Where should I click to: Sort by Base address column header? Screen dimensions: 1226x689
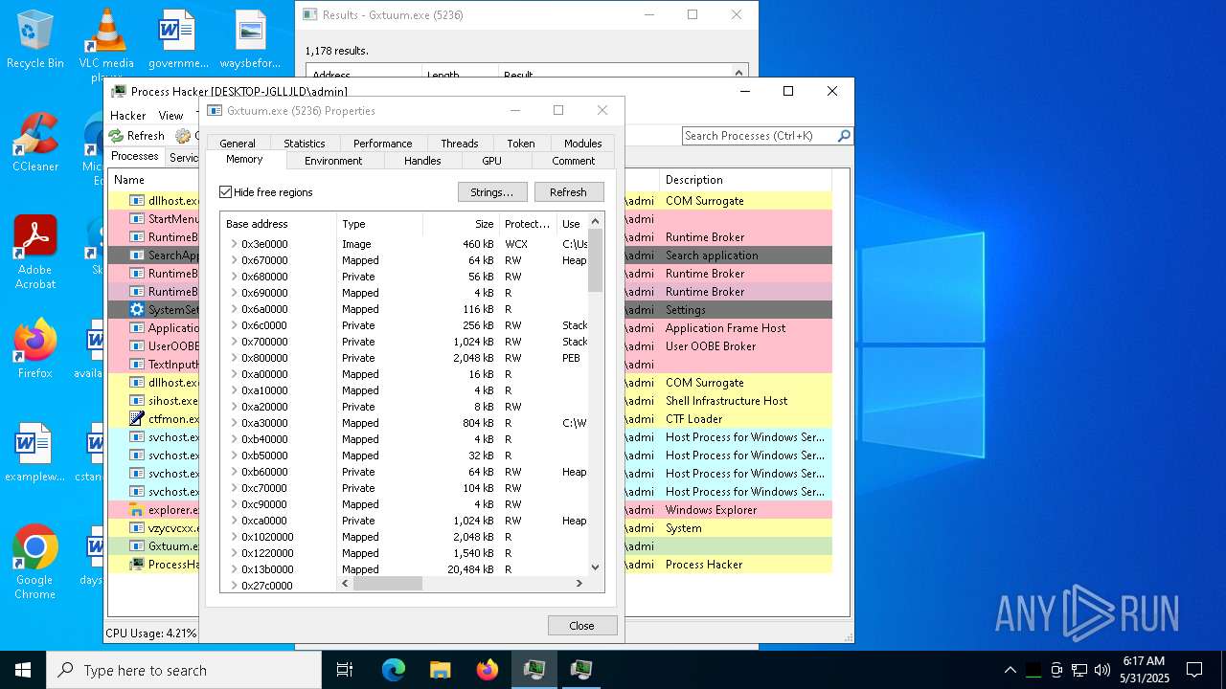(x=278, y=224)
